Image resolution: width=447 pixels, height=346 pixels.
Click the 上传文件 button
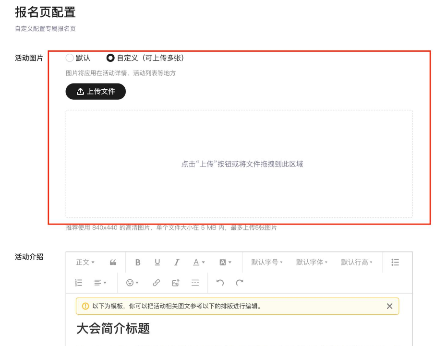[x=96, y=92]
